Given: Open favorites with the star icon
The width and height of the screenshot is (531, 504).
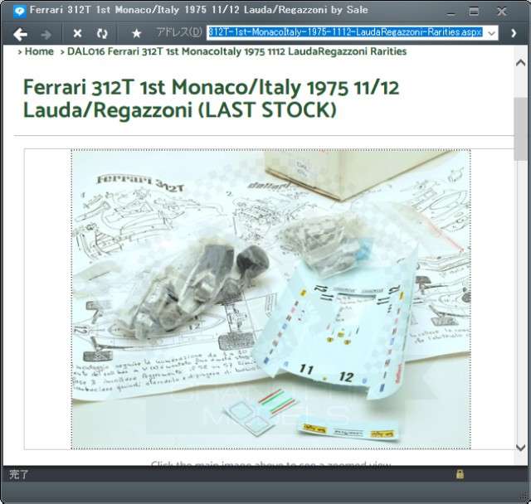Looking at the screenshot, I should (x=136, y=33).
